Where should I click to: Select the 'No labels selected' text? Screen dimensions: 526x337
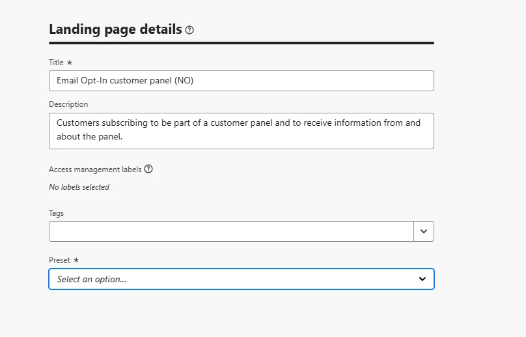[x=79, y=187]
